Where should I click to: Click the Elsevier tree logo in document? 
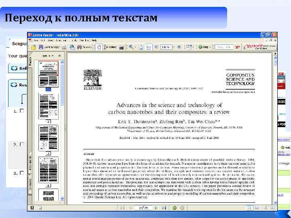[93, 80]
